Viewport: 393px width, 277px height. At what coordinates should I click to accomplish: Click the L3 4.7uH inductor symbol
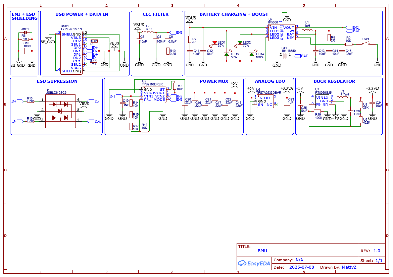[342, 97]
